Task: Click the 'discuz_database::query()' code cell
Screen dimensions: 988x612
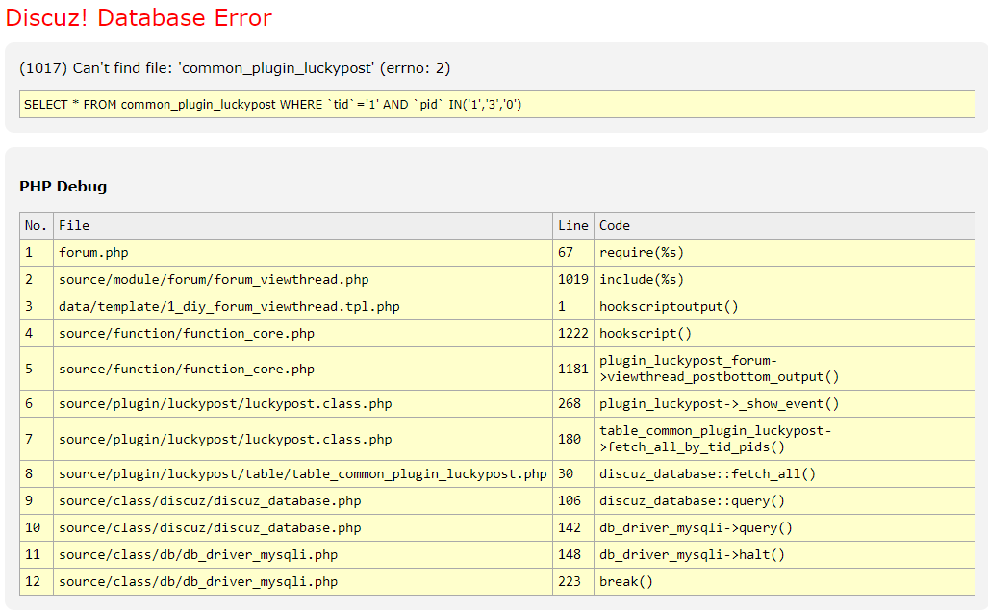Action: point(784,501)
